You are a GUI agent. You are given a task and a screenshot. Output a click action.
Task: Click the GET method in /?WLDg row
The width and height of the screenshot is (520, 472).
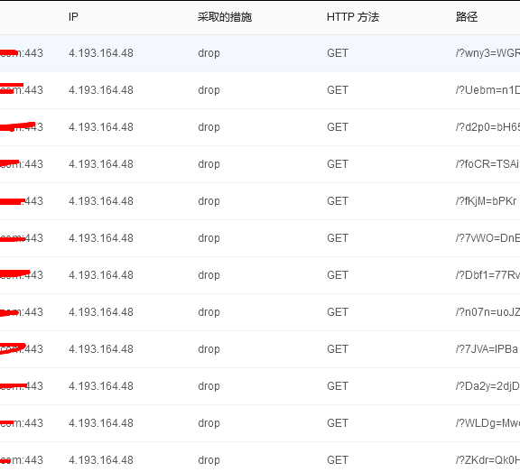tap(338, 423)
